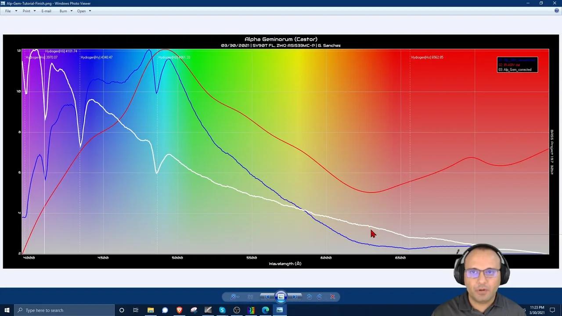Delete the current photo with the red X
The width and height of the screenshot is (562, 316).
point(333,297)
